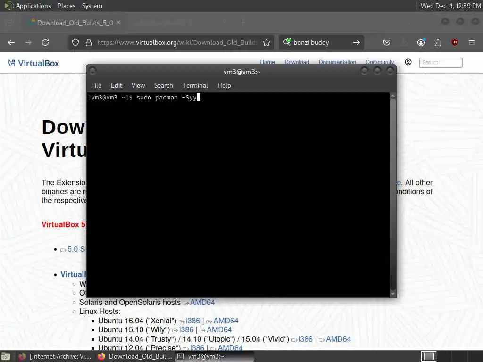Screen dimensions: 483x362
Task: Click the show desktop icon in bottom panel
Action: [x=6, y=356]
